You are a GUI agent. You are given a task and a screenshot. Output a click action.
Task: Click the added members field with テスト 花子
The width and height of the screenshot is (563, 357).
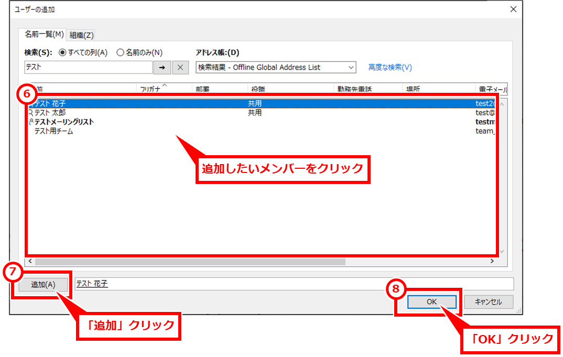click(x=295, y=284)
